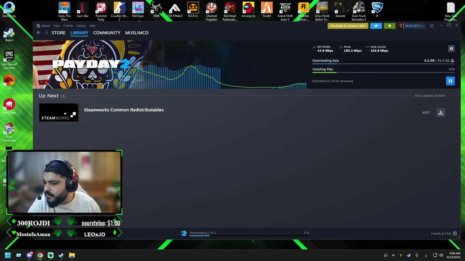Viewport: 465px width, 261px height.
Task: Open Steam notifications bell
Action: coord(389,26)
